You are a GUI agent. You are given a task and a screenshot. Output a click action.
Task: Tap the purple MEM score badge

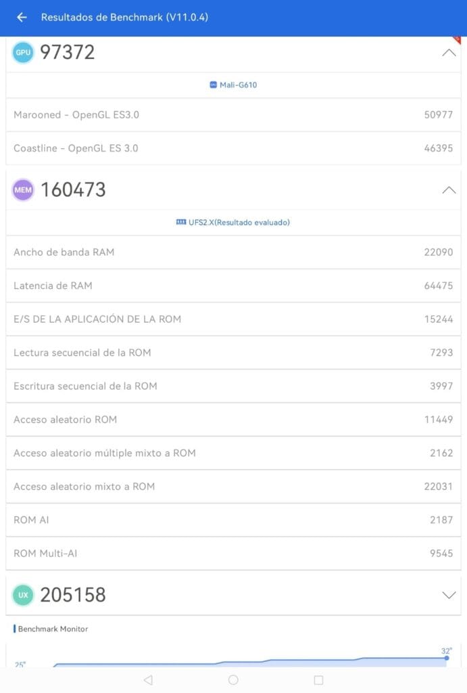coord(23,190)
